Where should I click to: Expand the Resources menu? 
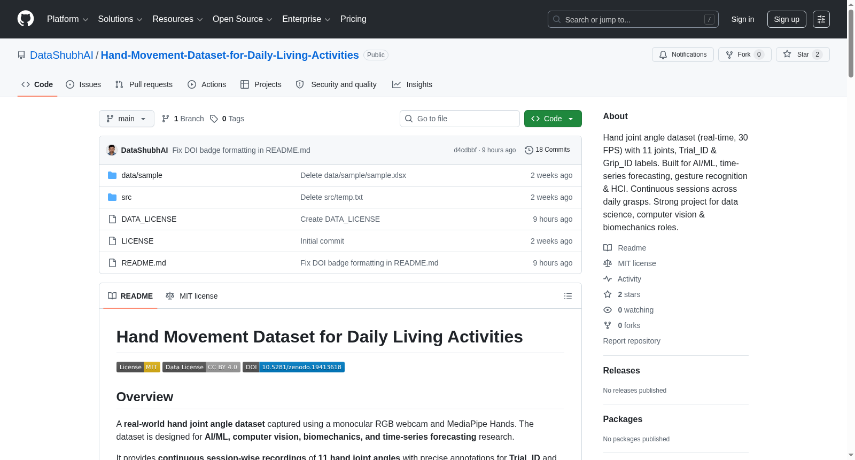point(178,19)
